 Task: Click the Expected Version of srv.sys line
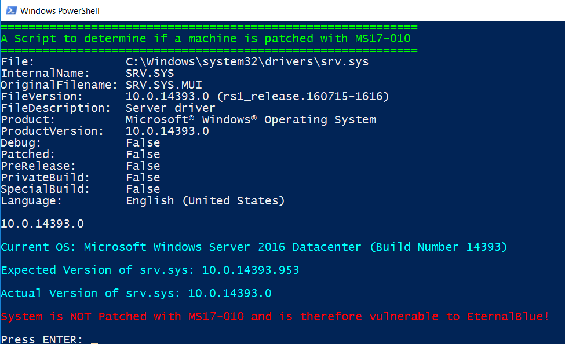(150, 270)
